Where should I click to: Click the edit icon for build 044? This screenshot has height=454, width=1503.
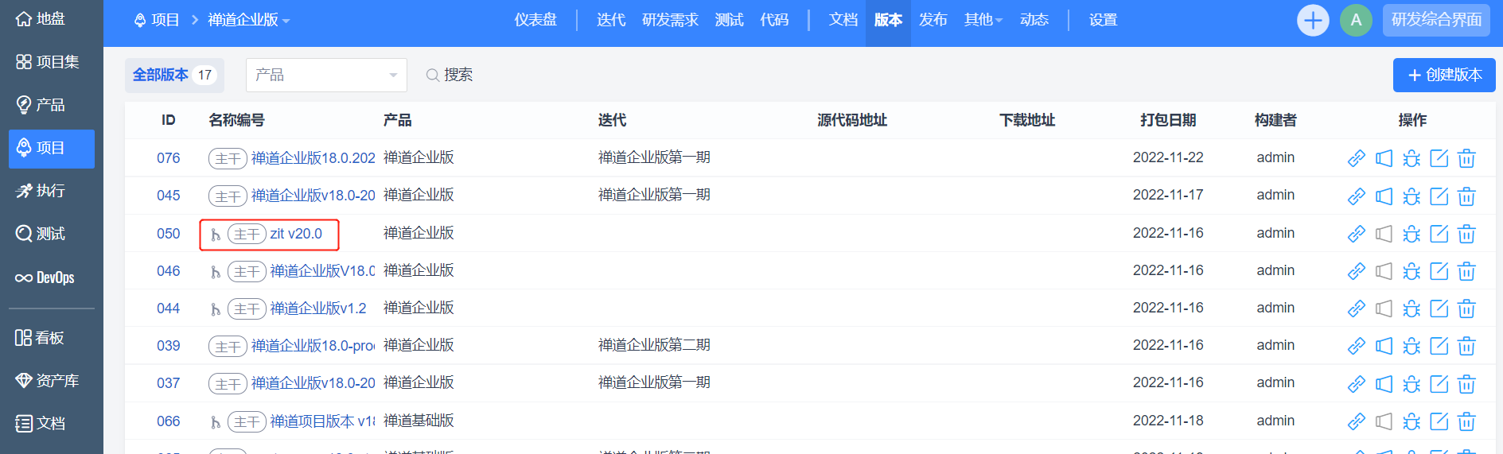pyautogui.click(x=1439, y=308)
